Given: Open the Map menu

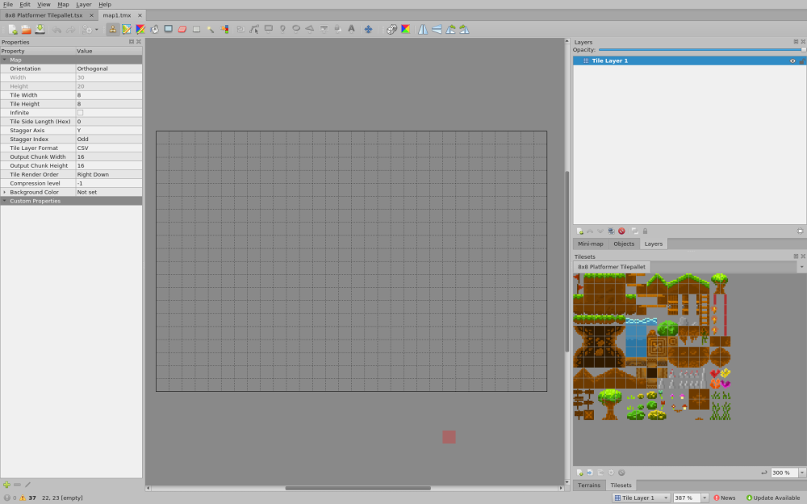Looking at the screenshot, I should coord(63,4).
